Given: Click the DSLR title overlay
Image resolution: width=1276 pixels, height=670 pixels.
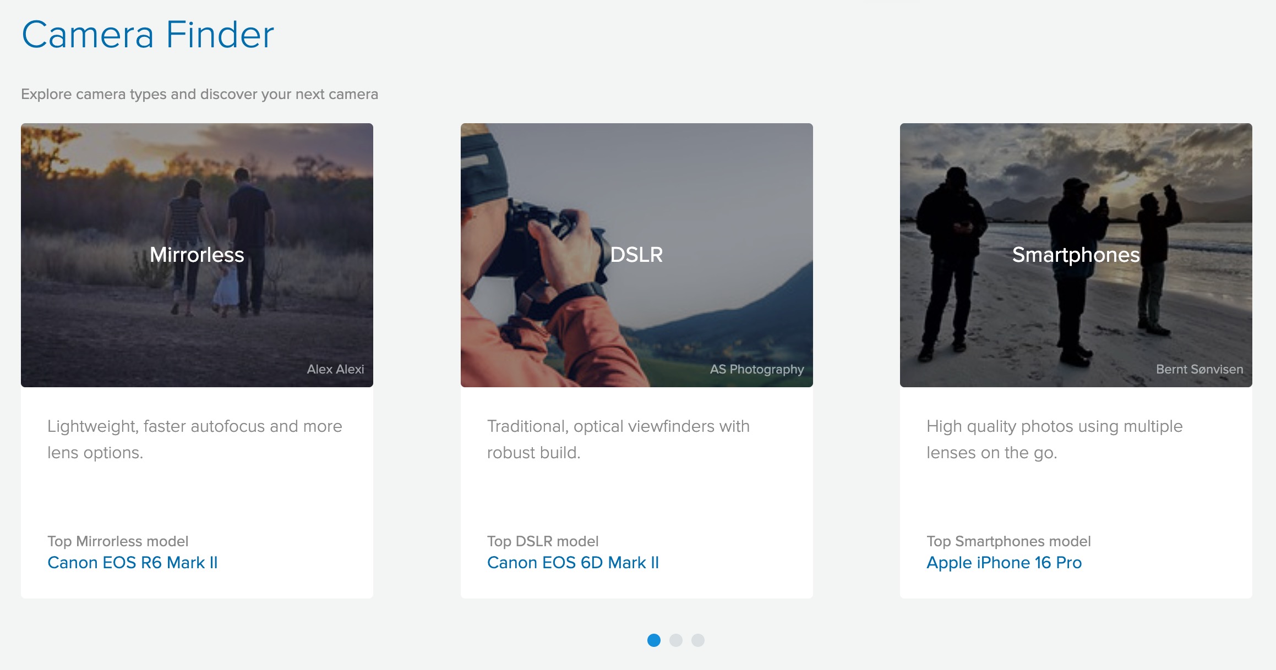Looking at the screenshot, I should [x=636, y=255].
